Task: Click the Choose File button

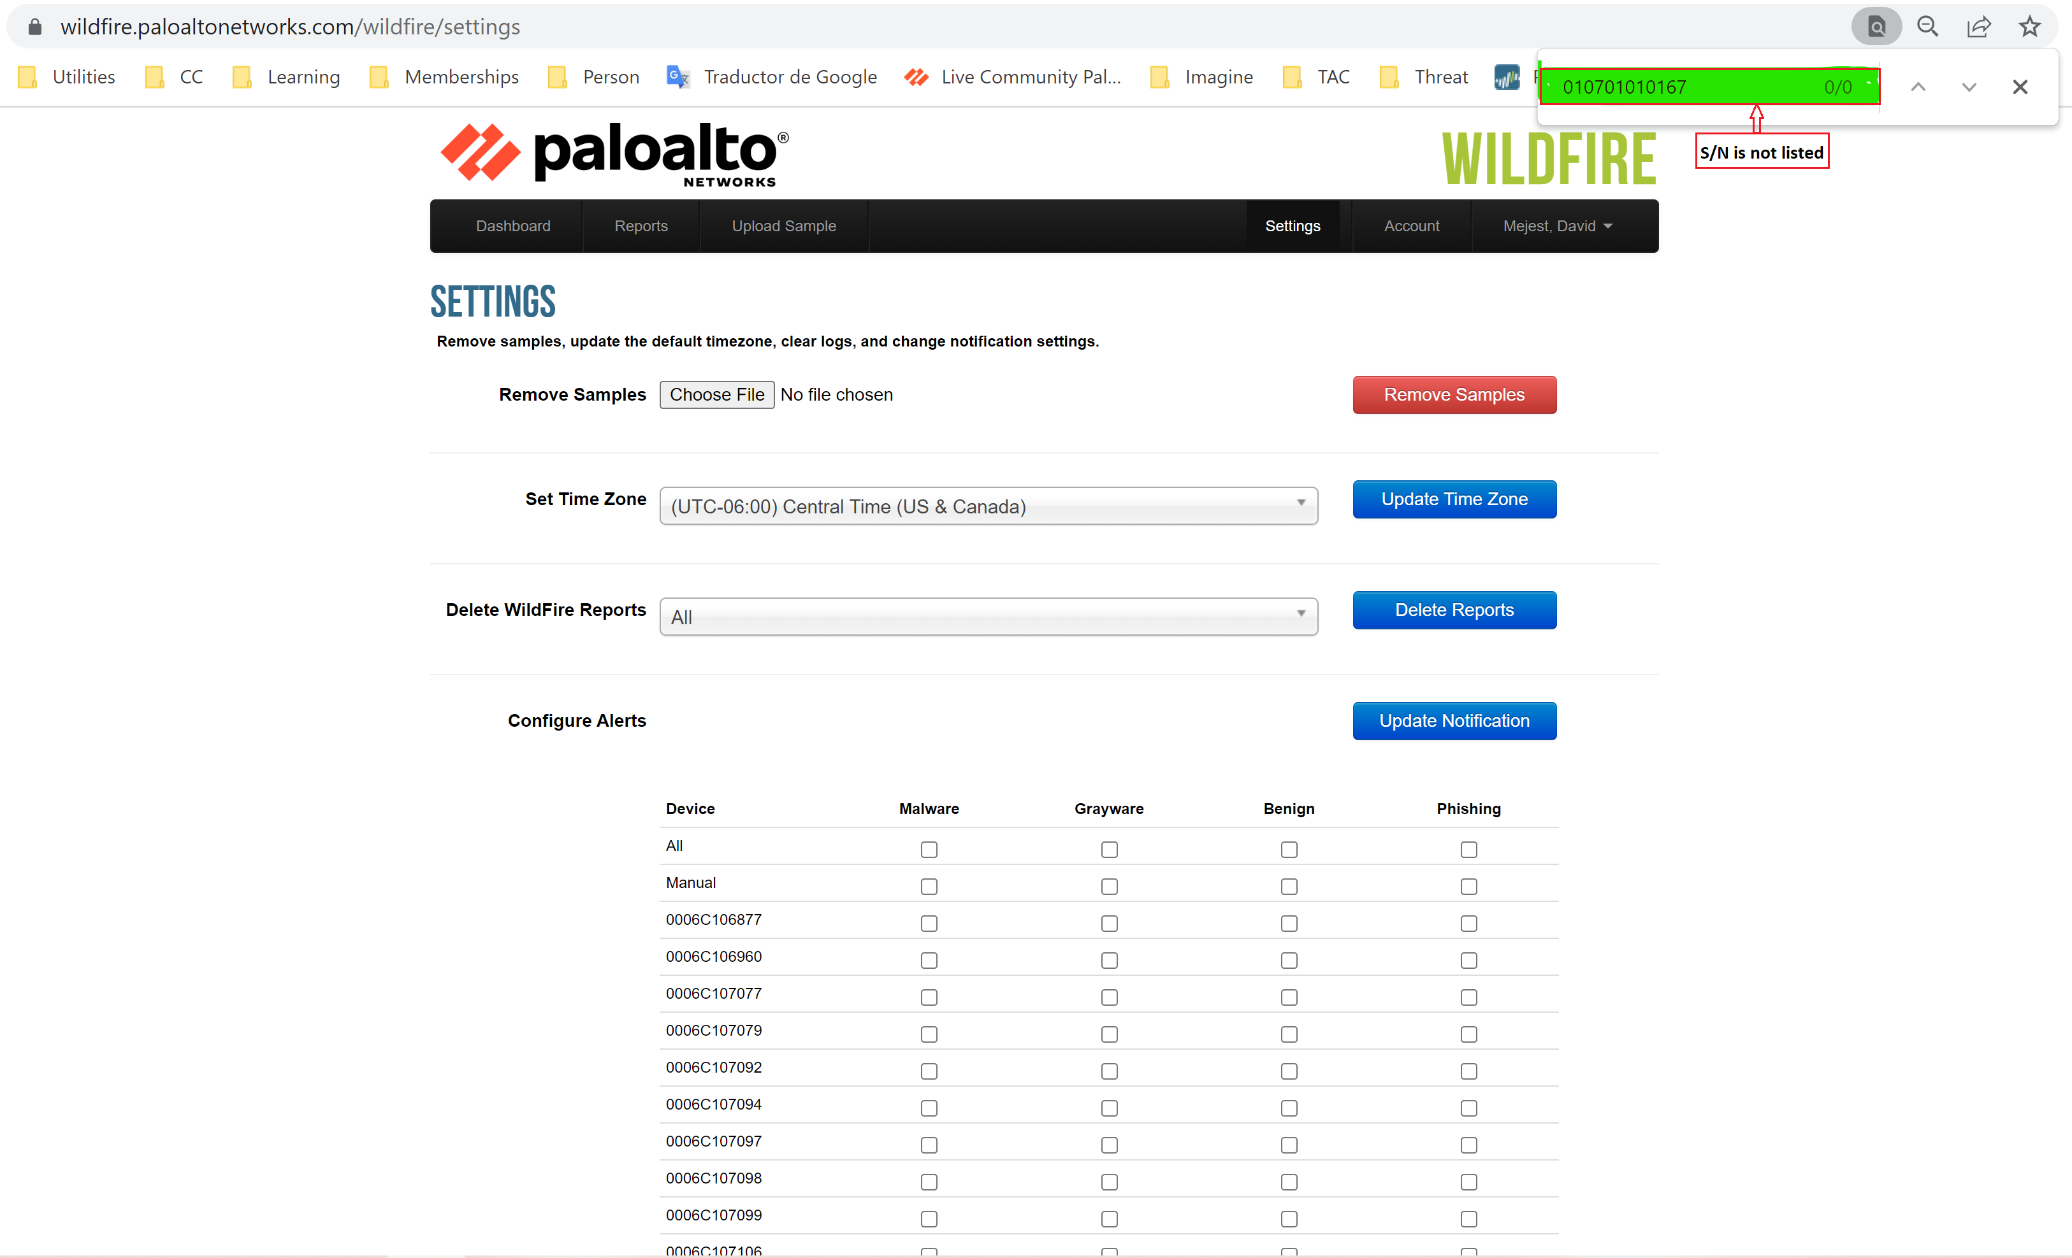Action: 716,395
